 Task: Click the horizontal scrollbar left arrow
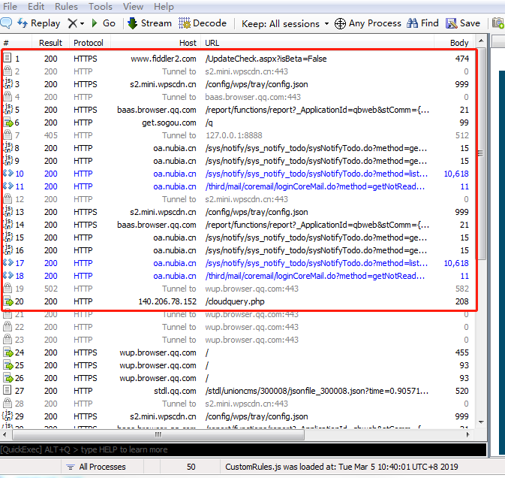click(5, 434)
